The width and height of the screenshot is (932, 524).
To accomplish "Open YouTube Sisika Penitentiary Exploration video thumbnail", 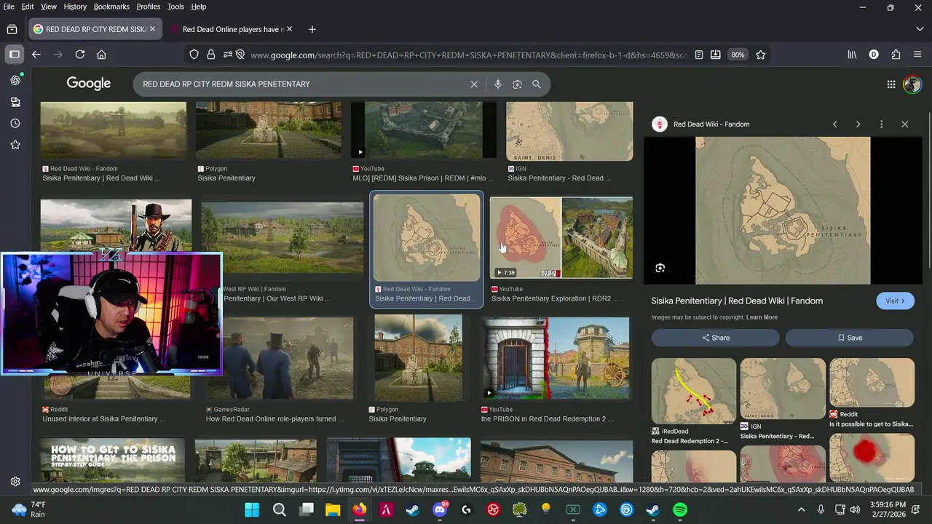I will (561, 238).
